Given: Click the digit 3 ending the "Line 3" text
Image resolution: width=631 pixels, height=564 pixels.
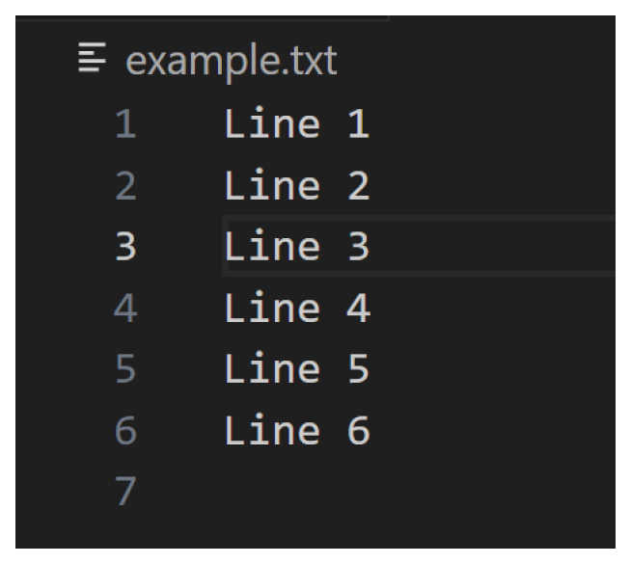Looking at the screenshot, I should tap(358, 247).
